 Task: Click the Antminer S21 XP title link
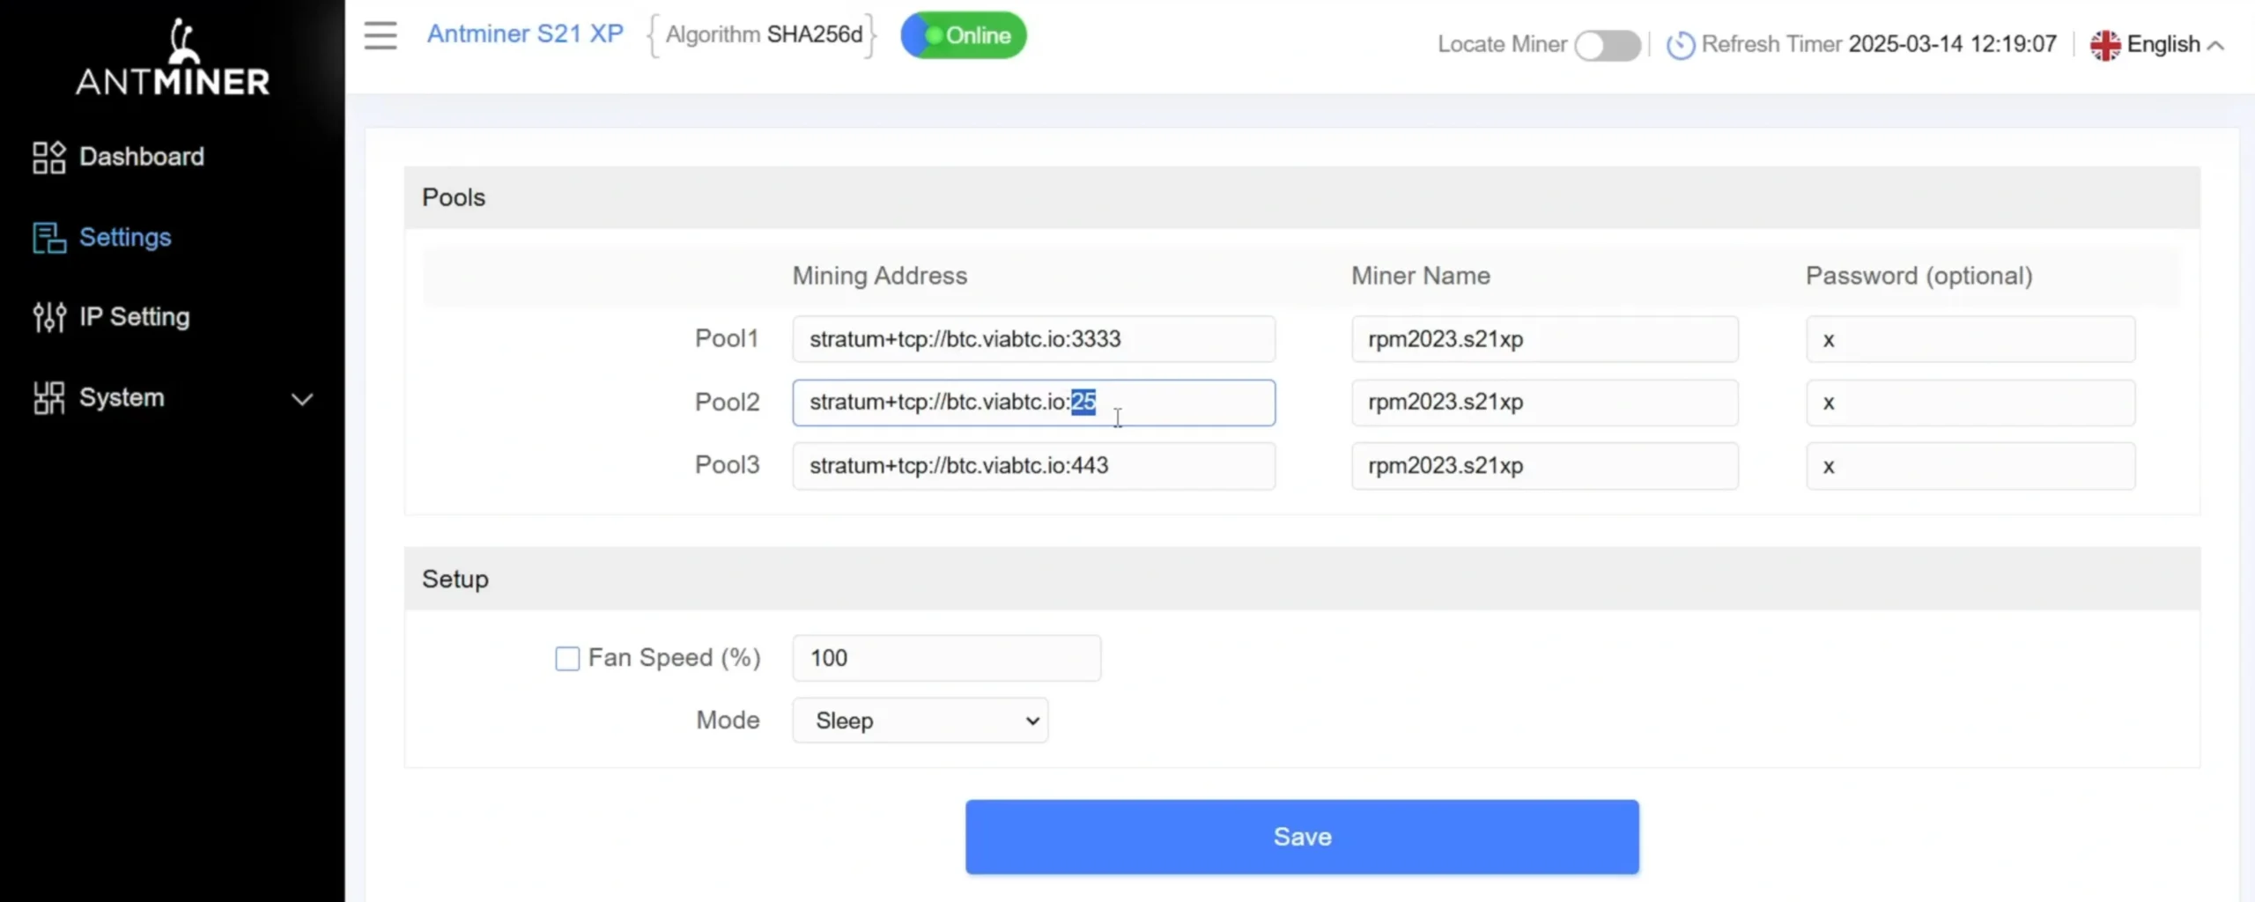pyautogui.click(x=525, y=34)
